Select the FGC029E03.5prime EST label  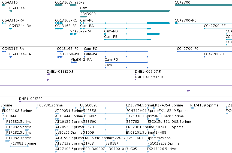(x=164, y=144)
